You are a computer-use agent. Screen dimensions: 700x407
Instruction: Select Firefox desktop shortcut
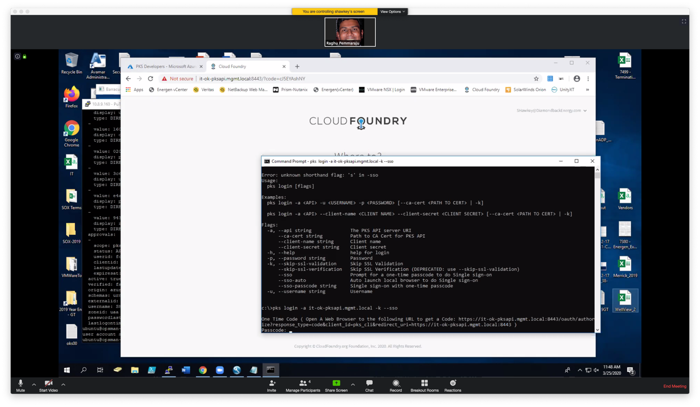point(72,97)
